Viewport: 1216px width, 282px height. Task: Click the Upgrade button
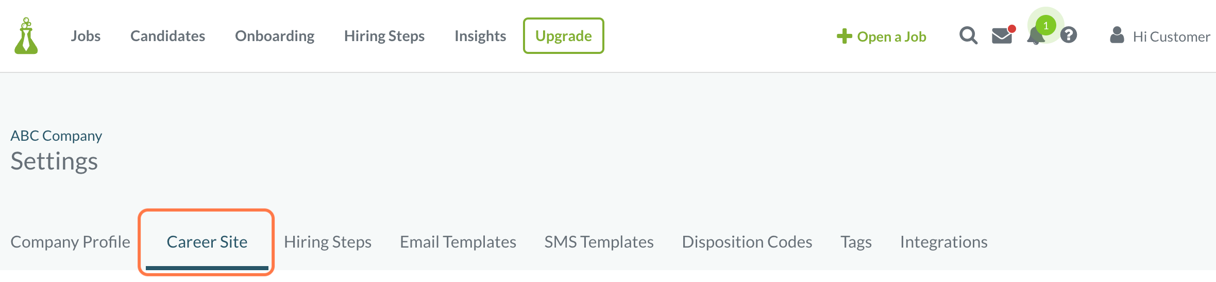(x=564, y=36)
